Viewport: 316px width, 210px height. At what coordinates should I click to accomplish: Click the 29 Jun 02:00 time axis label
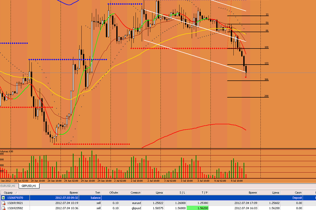[71, 181]
